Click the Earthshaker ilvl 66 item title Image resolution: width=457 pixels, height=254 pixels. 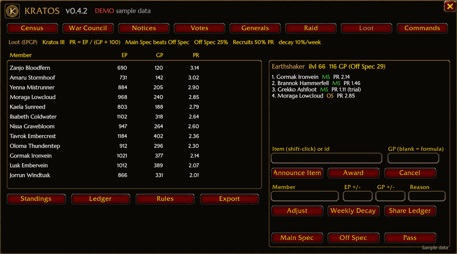click(329, 67)
